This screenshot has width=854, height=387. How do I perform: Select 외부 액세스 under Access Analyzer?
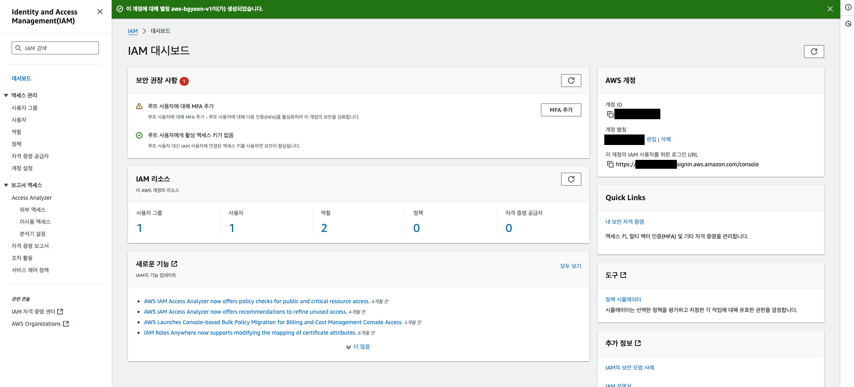tap(33, 210)
